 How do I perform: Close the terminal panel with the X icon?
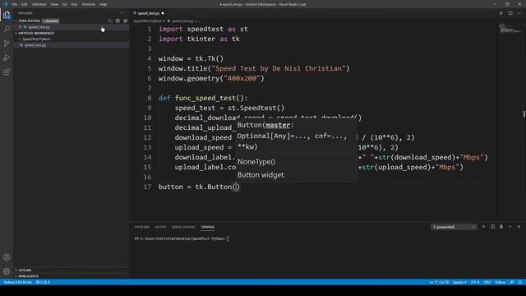[x=519, y=227]
